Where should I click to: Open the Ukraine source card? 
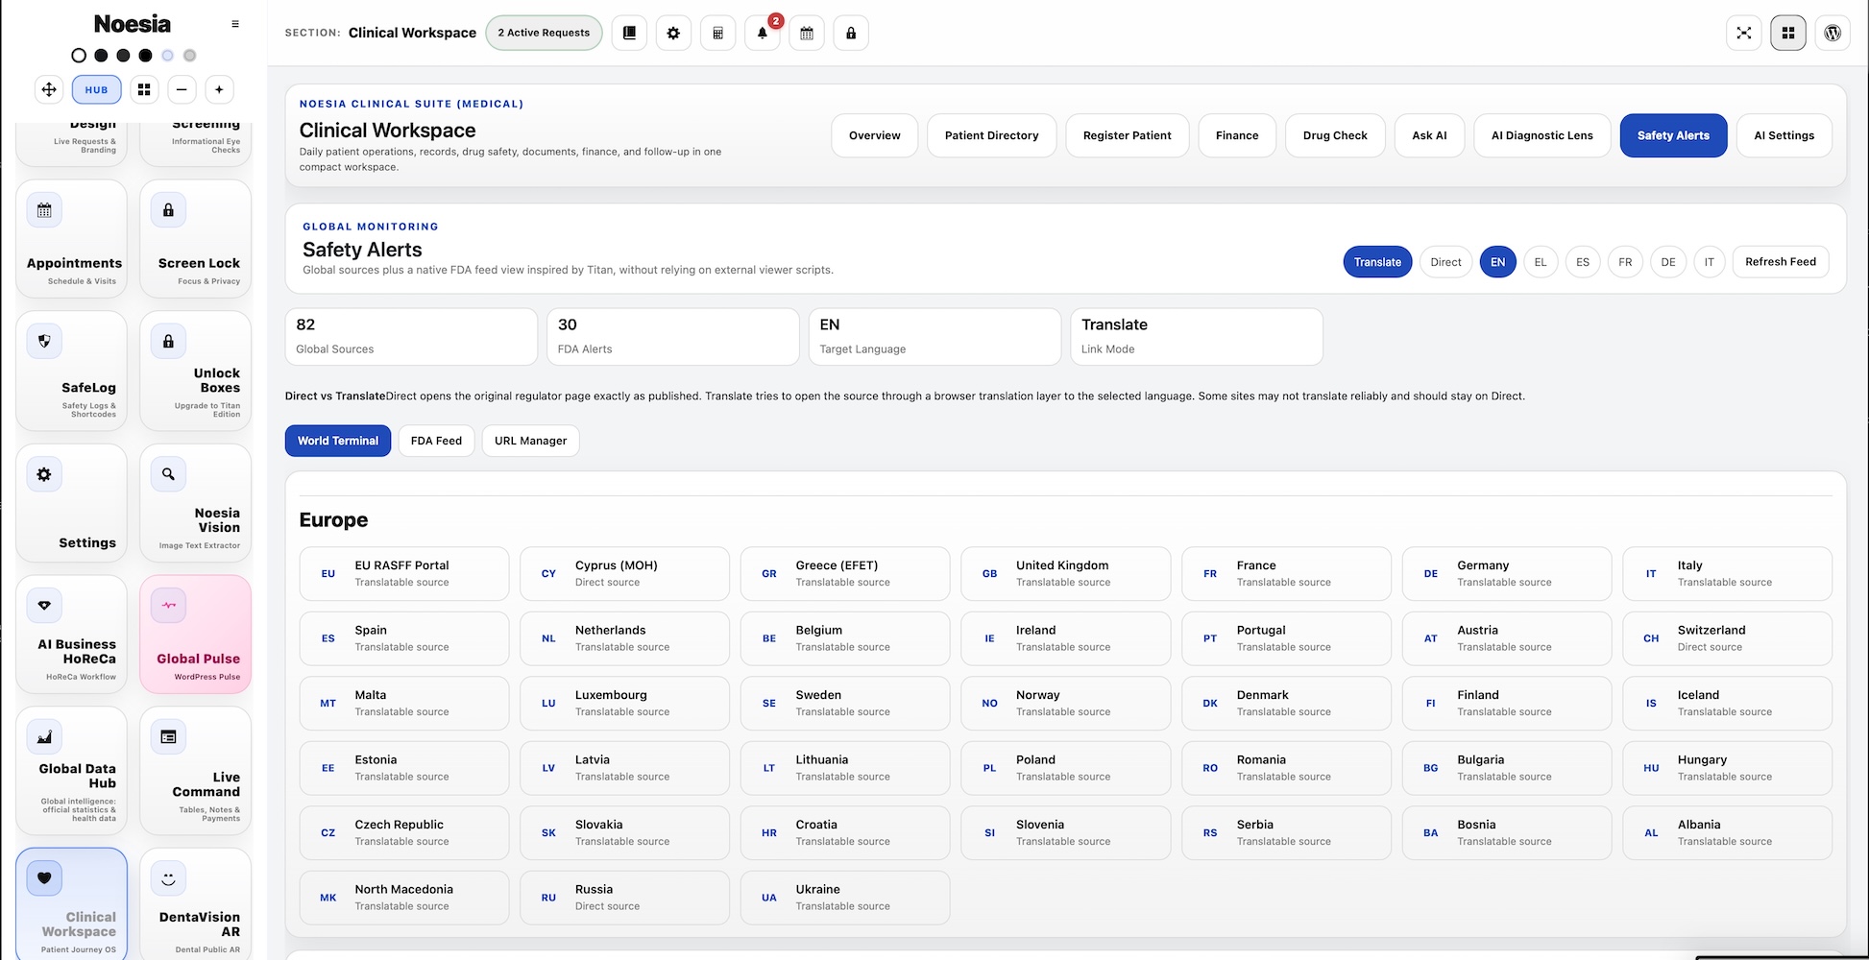pos(845,898)
